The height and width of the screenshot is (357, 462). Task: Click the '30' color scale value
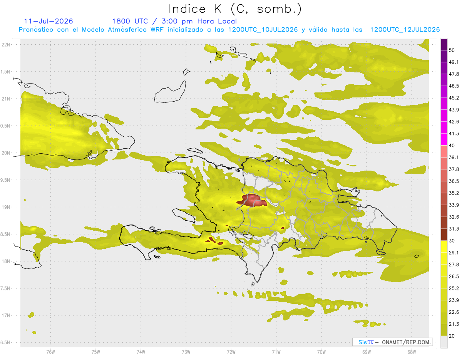(x=452, y=241)
